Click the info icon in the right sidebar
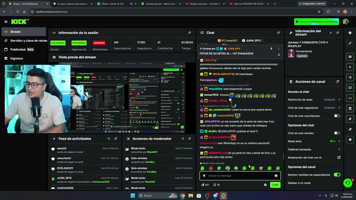 coord(350,33)
